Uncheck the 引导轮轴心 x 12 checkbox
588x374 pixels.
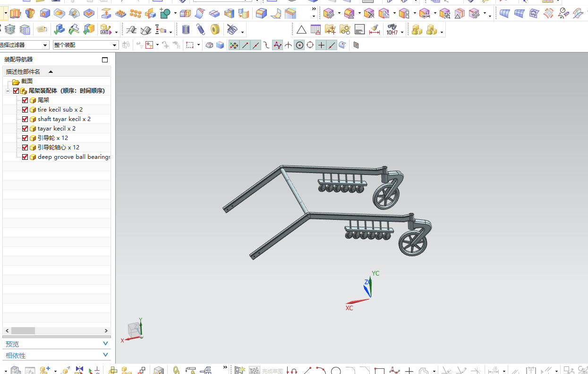[x=25, y=148]
